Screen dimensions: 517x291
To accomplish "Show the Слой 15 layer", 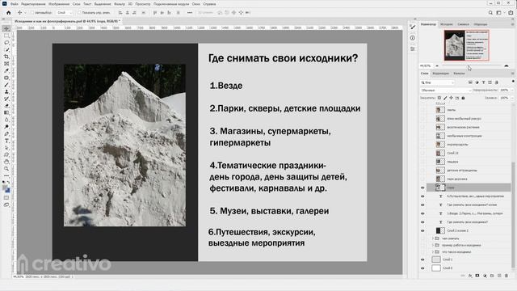I will (x=422, y=153).
